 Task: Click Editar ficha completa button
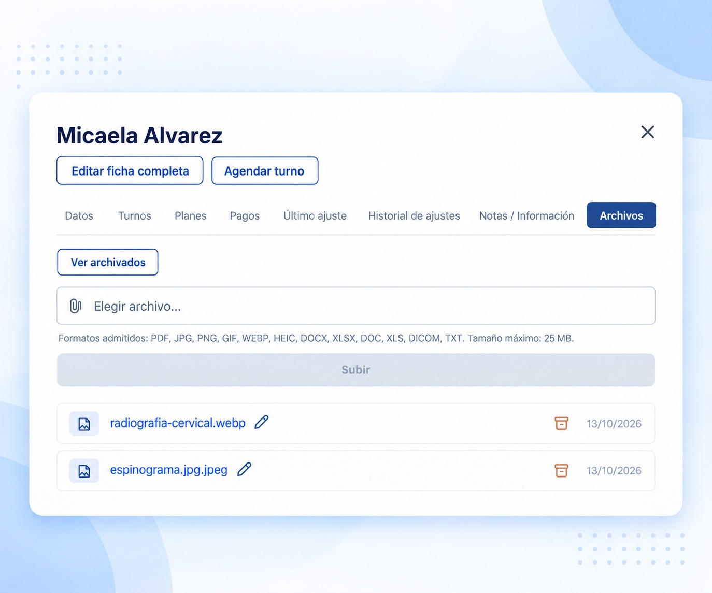click(x=130, y=171)
